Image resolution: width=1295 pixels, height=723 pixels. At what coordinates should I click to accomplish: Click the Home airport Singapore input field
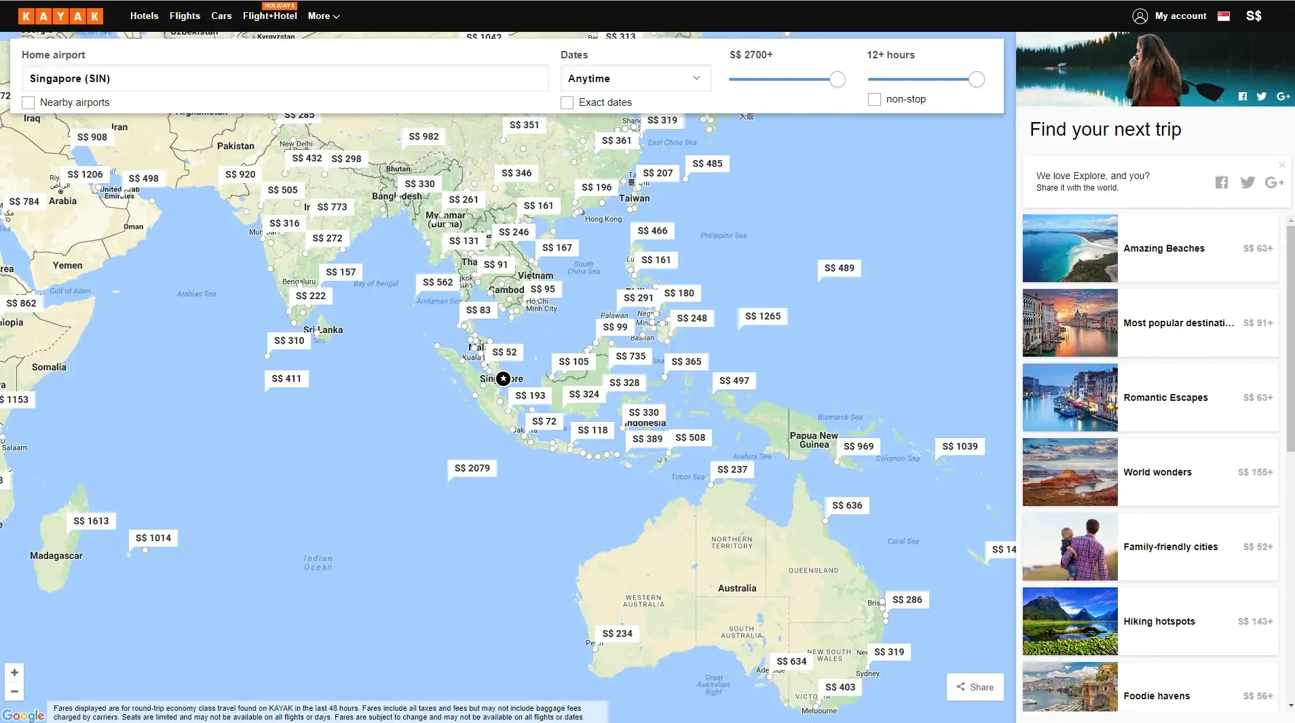[x=285, y=79]
